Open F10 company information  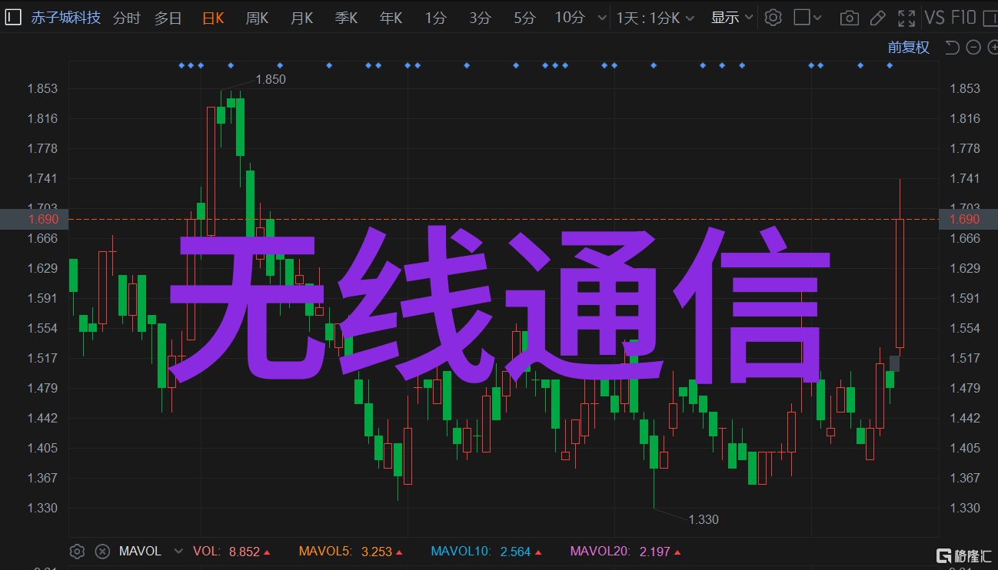(x=963, y=18)
